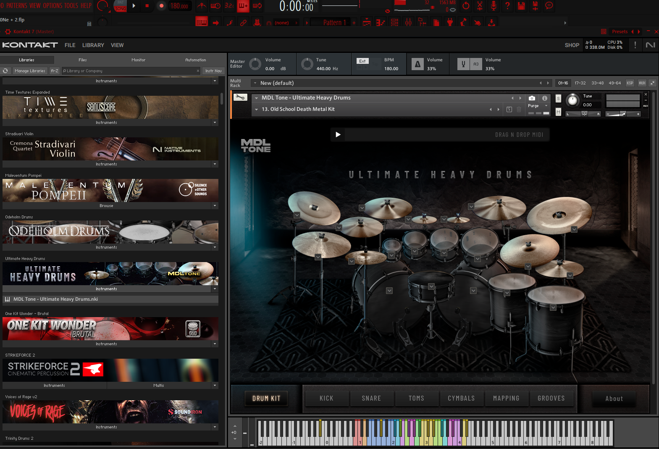This screenshot has height=449, width=659.
Task: Open the GROOVES page
Action: point(551,398)
